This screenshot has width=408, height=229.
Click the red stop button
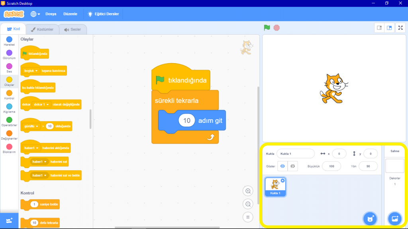tap(277, 27)
